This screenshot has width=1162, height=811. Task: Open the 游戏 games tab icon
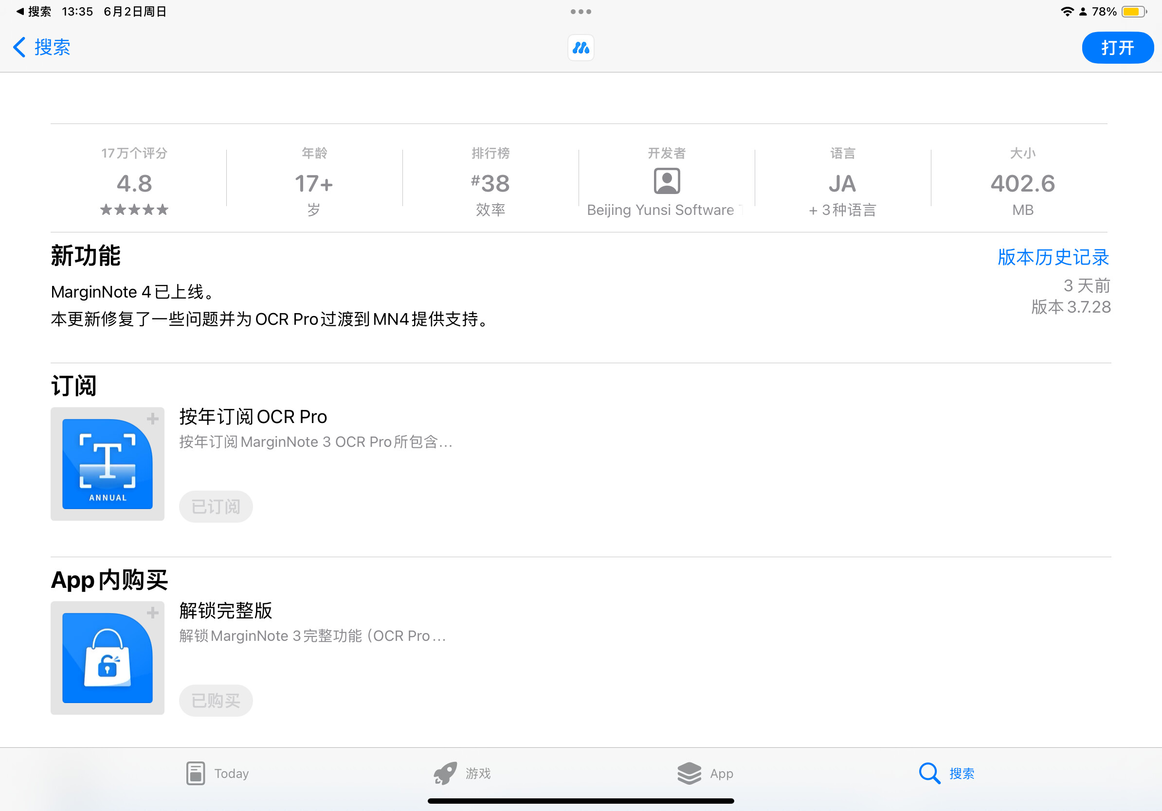[444, 773]
